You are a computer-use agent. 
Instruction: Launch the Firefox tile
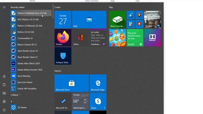coord(63,38)
